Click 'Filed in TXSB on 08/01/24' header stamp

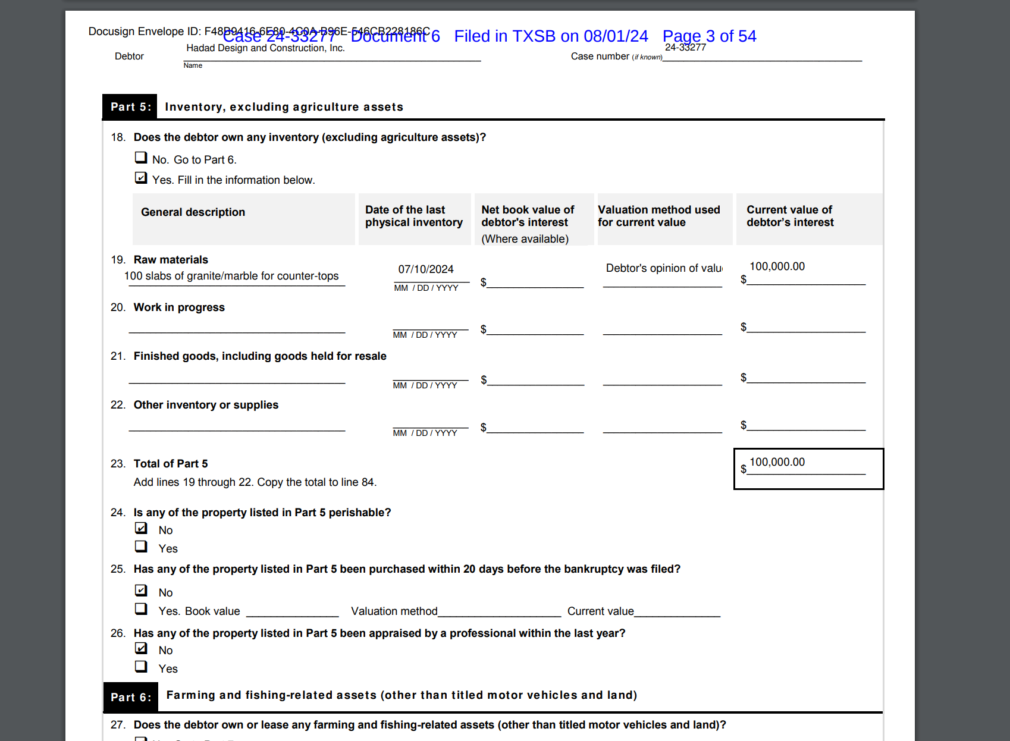click(x=551, y=36)
